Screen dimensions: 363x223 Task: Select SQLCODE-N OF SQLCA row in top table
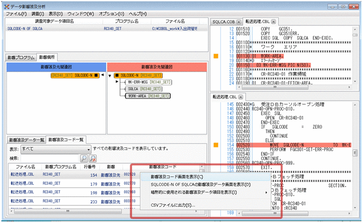[107, 29]
